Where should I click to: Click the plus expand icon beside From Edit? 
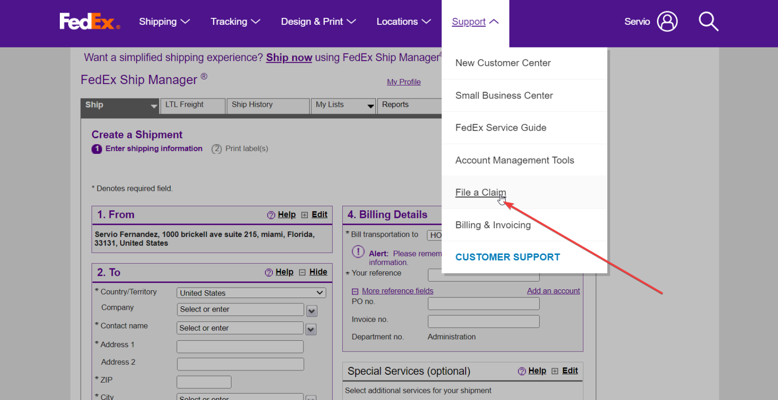(304, 215)
